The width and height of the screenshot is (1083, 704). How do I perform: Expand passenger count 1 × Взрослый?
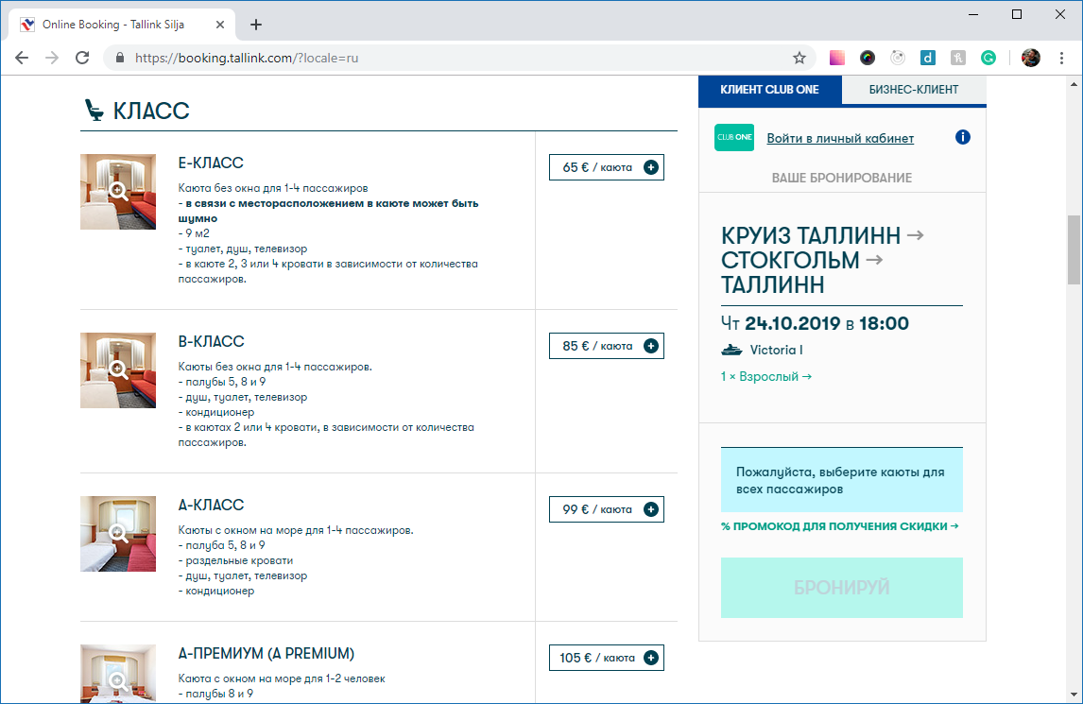tap(766, 376)
